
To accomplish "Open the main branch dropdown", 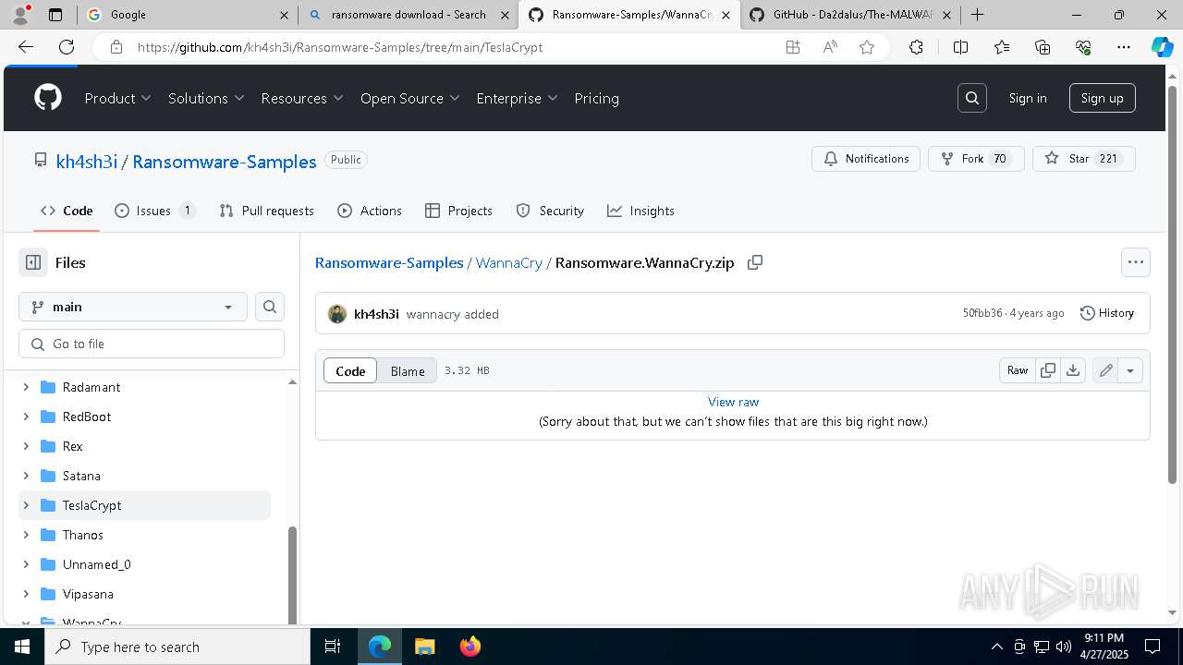I will pos(133,307).
